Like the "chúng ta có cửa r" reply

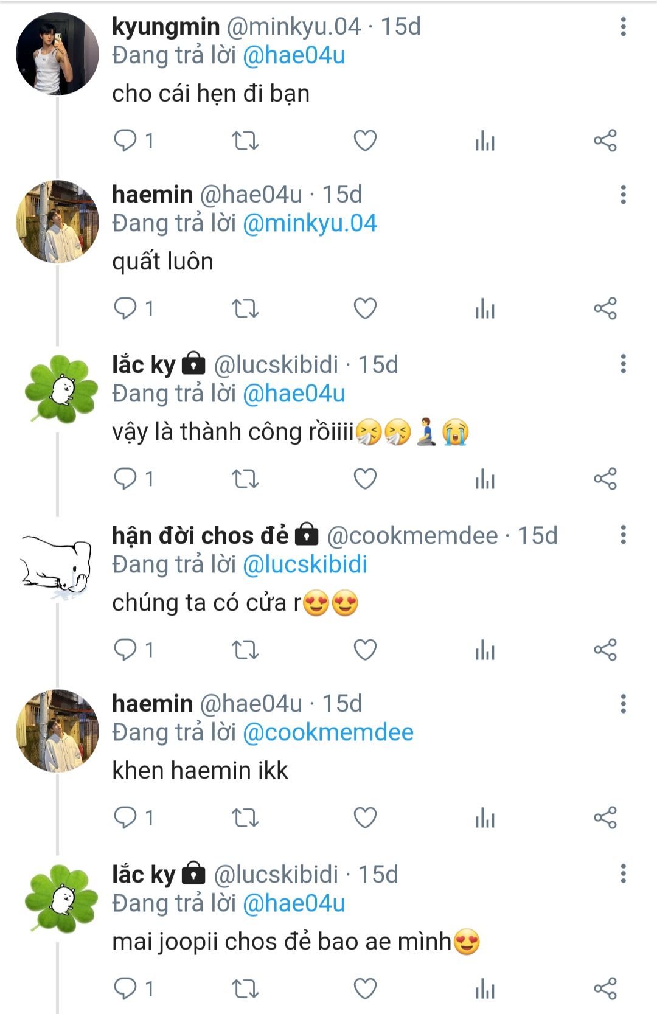(365, 650)
